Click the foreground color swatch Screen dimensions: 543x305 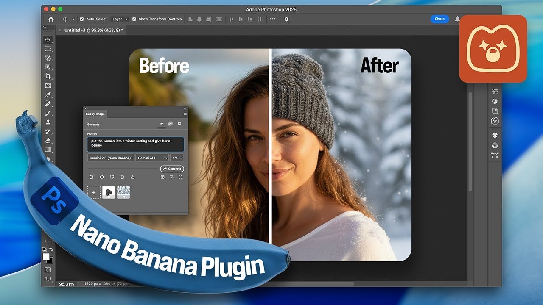[46, 257]
